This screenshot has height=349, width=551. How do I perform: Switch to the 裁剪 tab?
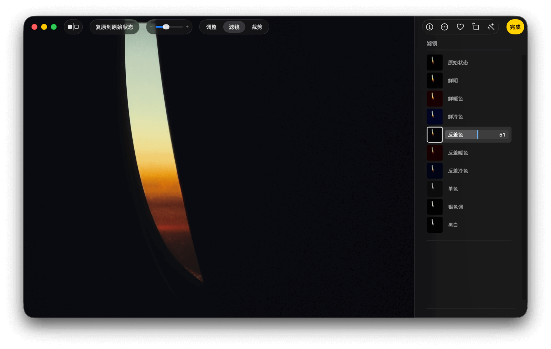point(257,27)
